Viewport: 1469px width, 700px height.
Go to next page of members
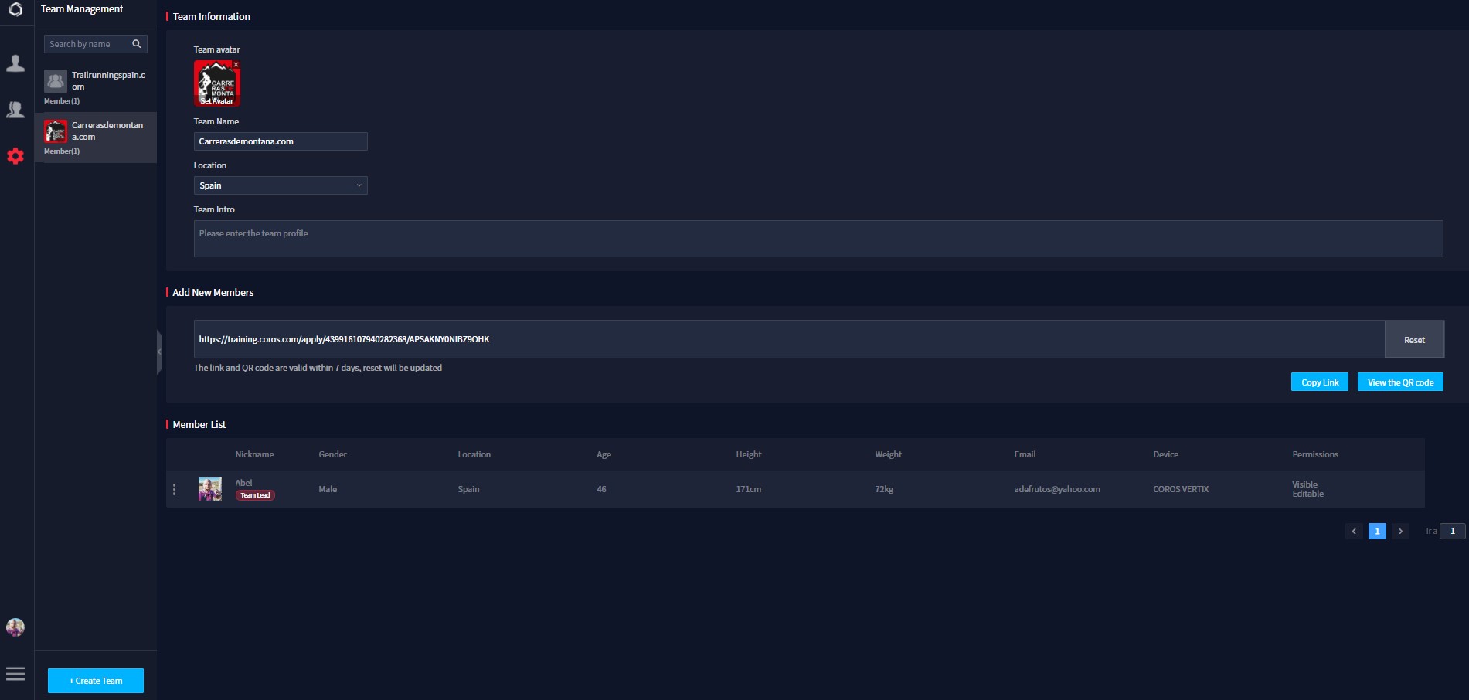[x=1400, y=531]
